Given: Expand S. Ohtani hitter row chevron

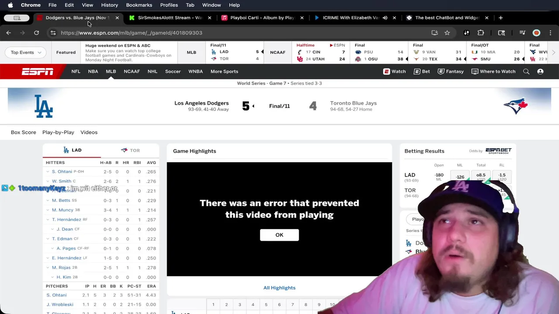Looking at the screenshot, I should [x=48, y=172].
